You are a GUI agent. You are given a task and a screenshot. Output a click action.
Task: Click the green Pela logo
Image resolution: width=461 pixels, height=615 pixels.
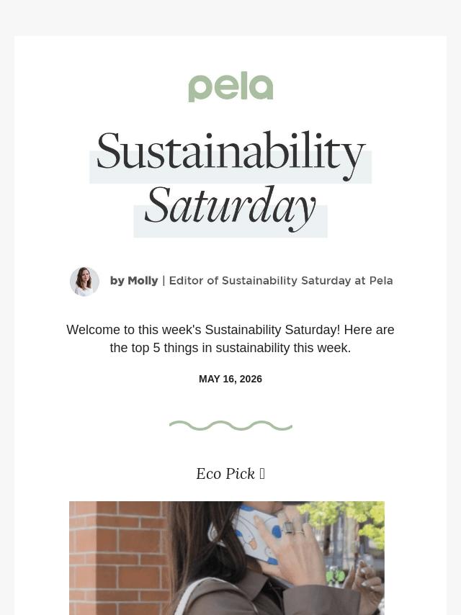coord(230,87)
